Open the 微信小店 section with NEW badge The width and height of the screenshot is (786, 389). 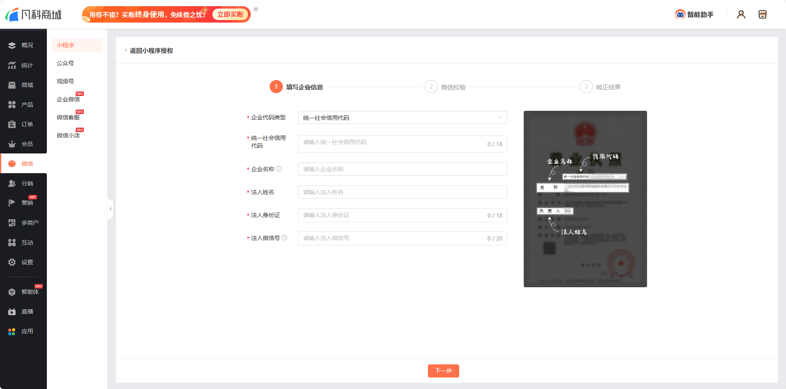coord(68,135)
